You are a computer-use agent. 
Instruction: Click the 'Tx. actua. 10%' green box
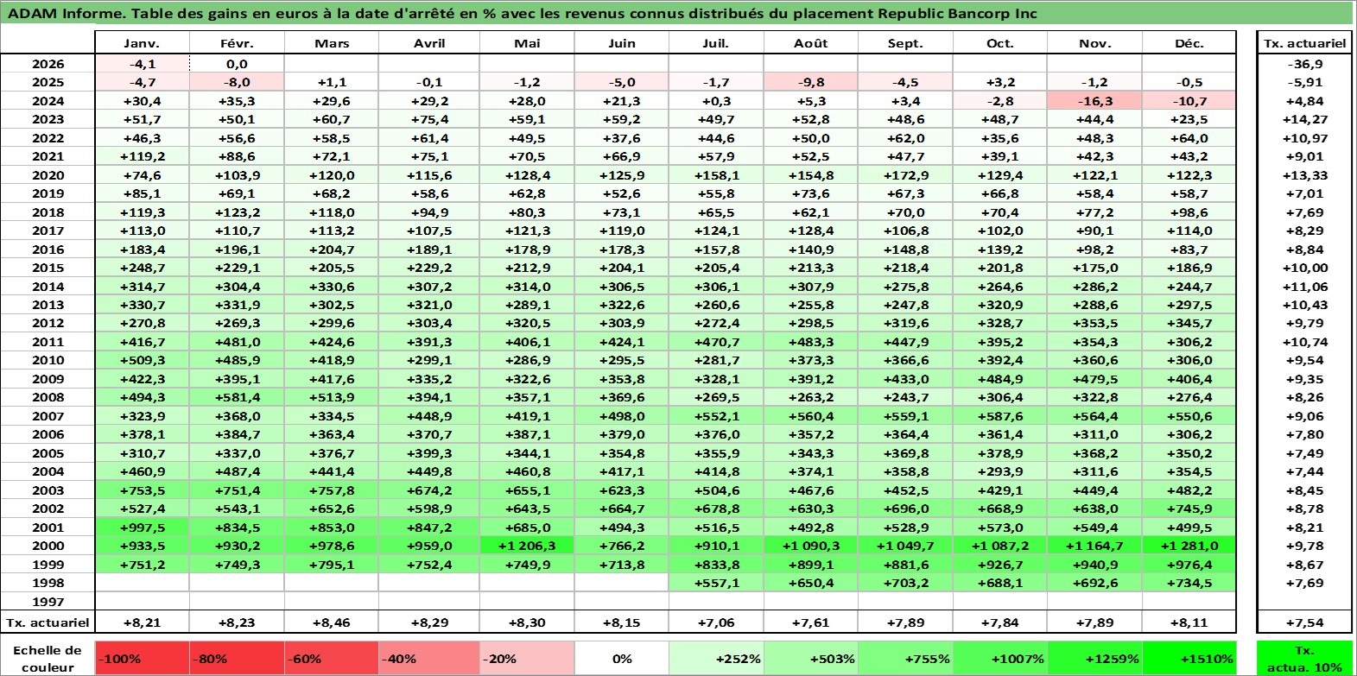1304,658
